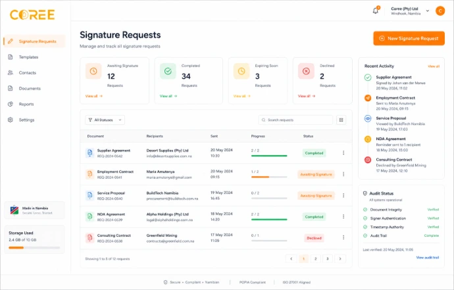Click the Contacts people icon

[x=11, y=72]
